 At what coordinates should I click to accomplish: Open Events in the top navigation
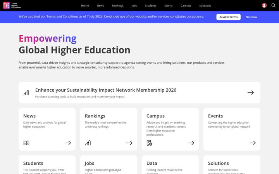[x=169, y=6]
